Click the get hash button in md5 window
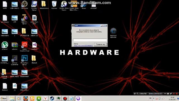This screenshot has width=179, height=101. click(101, 44)
